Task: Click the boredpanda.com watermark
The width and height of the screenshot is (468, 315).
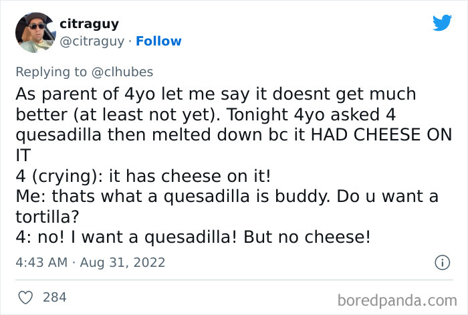Action: click(x=397, y=300)
